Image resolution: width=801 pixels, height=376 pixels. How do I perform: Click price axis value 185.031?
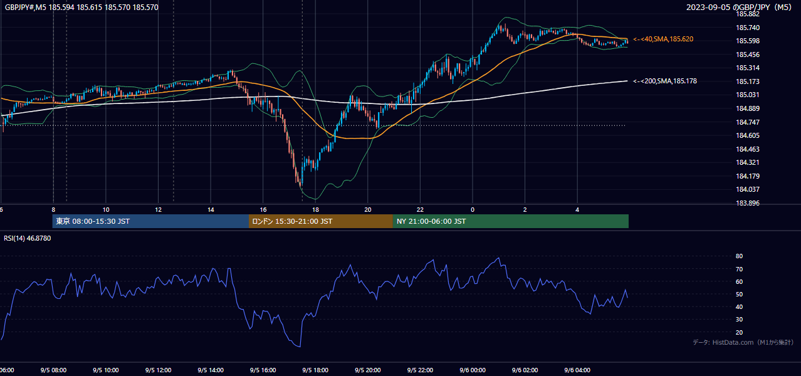click(748, 95)
